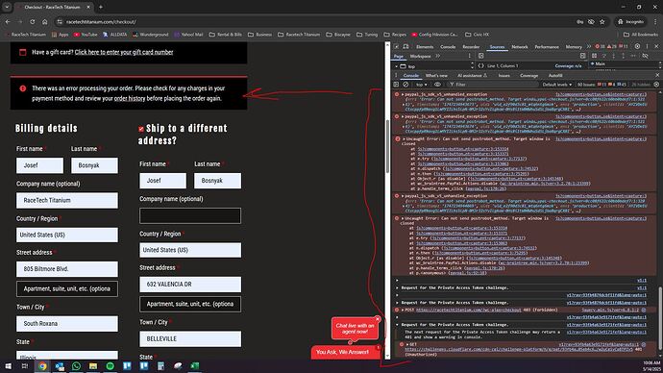
Task: Open the You Ask, We Answer chat
Action: [346, 352]
